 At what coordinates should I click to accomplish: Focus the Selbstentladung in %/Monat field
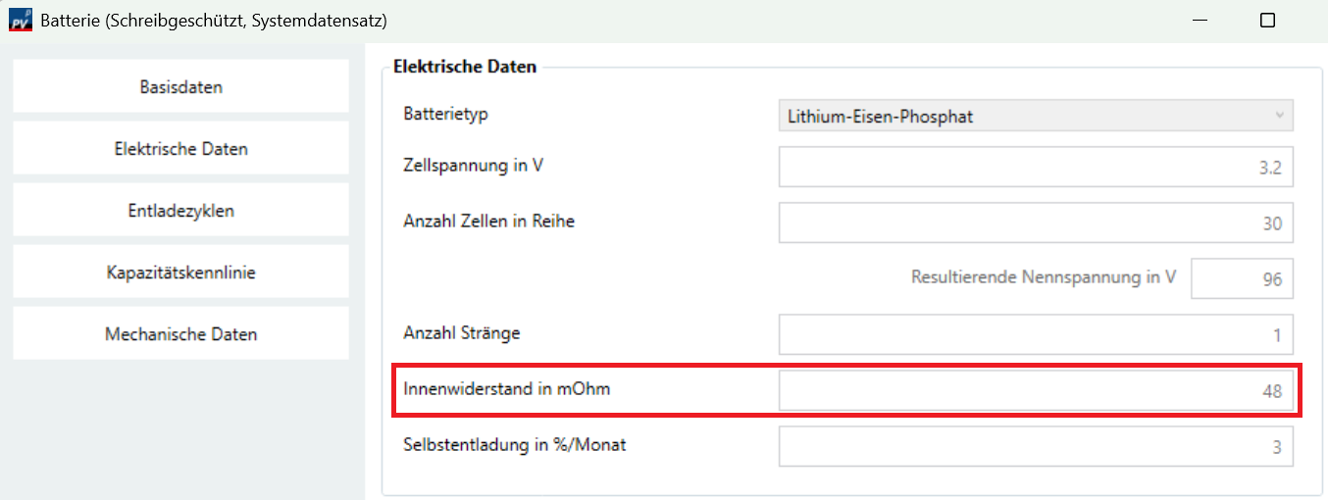tap(1035, 447)
